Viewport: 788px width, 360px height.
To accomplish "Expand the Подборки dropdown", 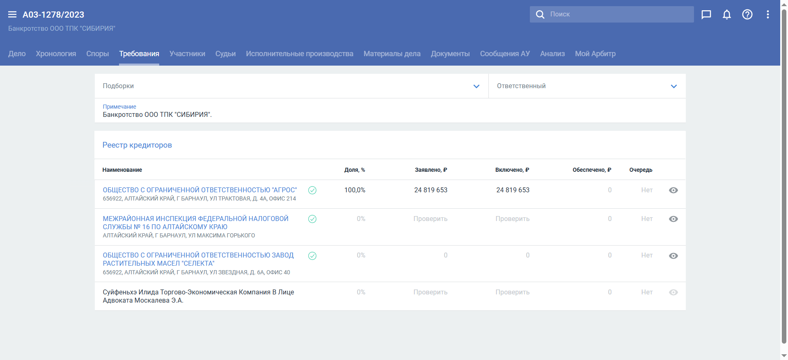I will (x=291, y=86).
